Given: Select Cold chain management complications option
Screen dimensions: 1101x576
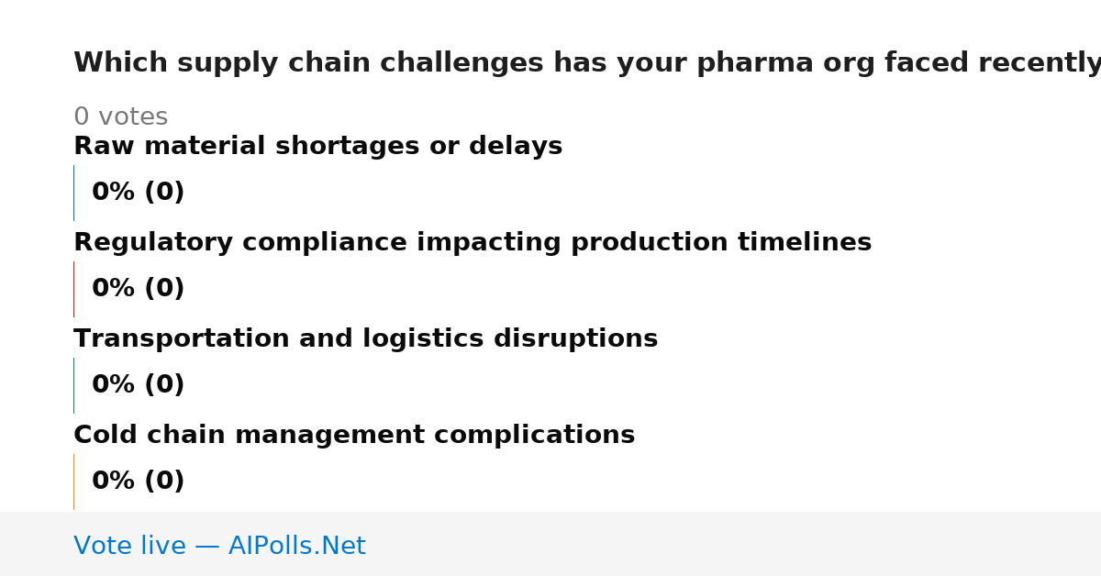Looking at the screenshot, I should (354, 436).
